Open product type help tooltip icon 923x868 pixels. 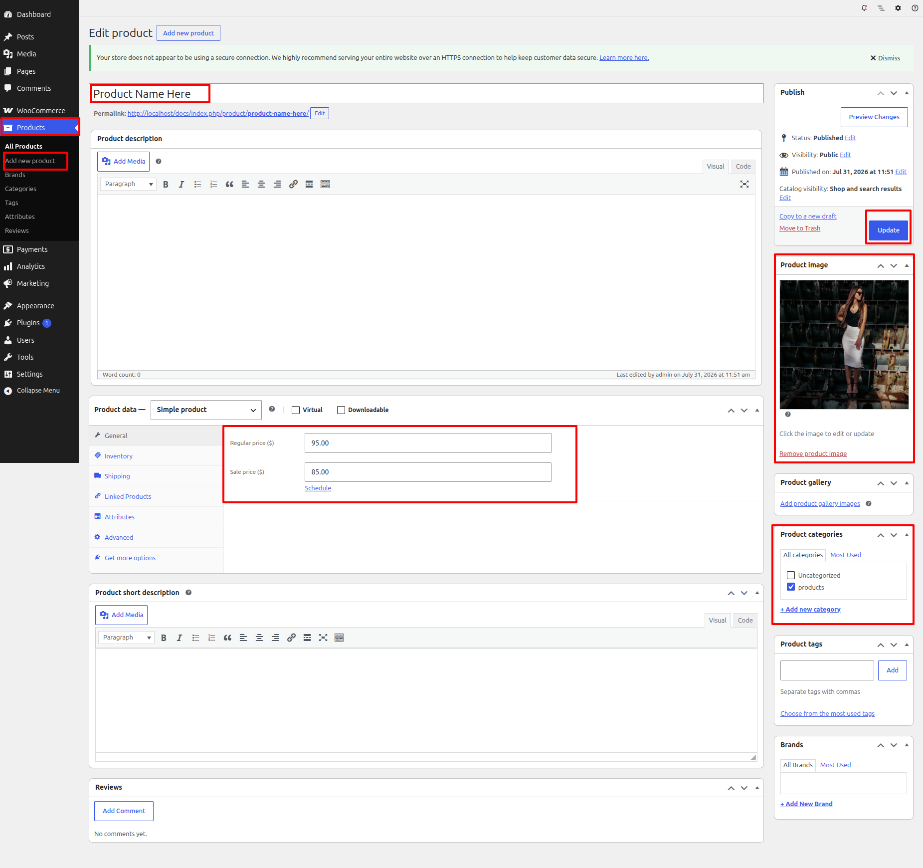272,409
